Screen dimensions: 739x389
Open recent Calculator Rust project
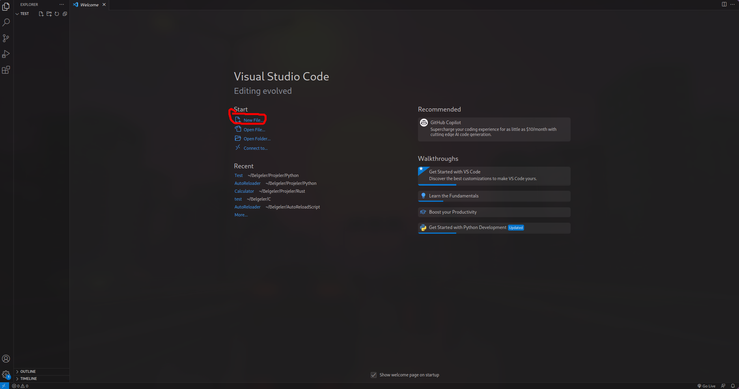click(x=244, y=191)
